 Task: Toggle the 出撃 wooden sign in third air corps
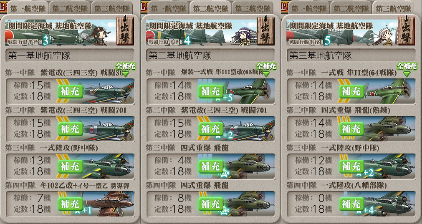coord(407,30)
